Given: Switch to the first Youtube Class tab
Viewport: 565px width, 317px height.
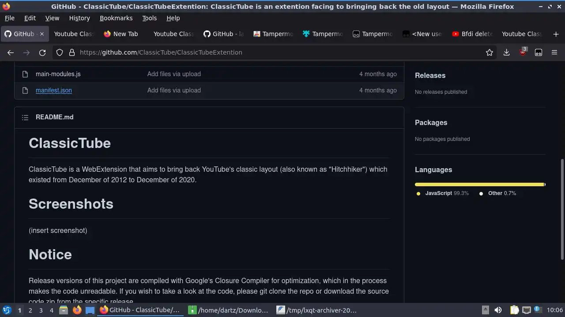Looking at the screenshot, I should coord(74,34).
